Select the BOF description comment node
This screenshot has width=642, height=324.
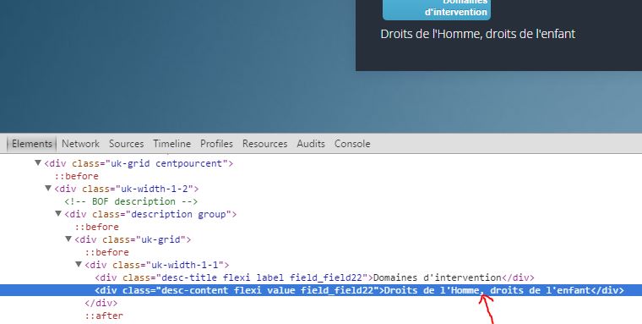pos(131,201)
